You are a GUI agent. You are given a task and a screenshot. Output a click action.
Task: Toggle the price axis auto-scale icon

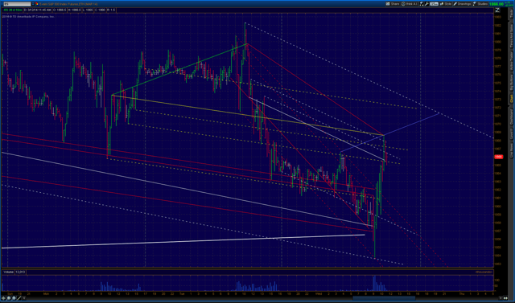497,10
